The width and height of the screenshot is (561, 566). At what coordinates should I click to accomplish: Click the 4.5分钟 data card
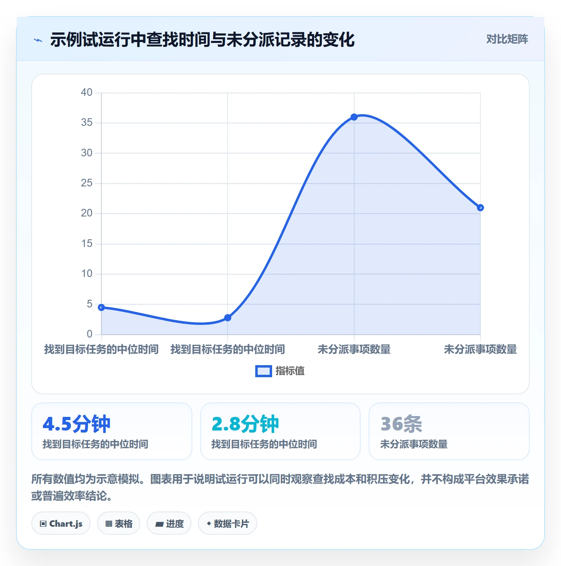(112, 431)
